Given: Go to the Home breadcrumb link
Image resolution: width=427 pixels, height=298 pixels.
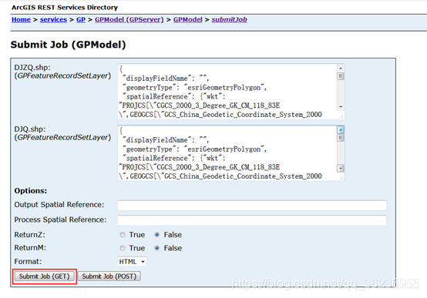Looking at the screenshot, I should point(21,19).
